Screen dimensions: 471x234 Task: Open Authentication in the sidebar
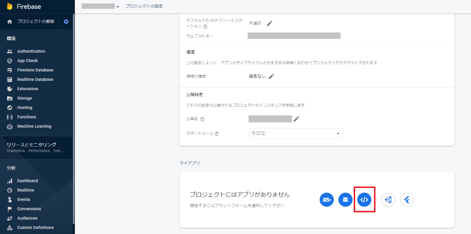tap(31, 51)
